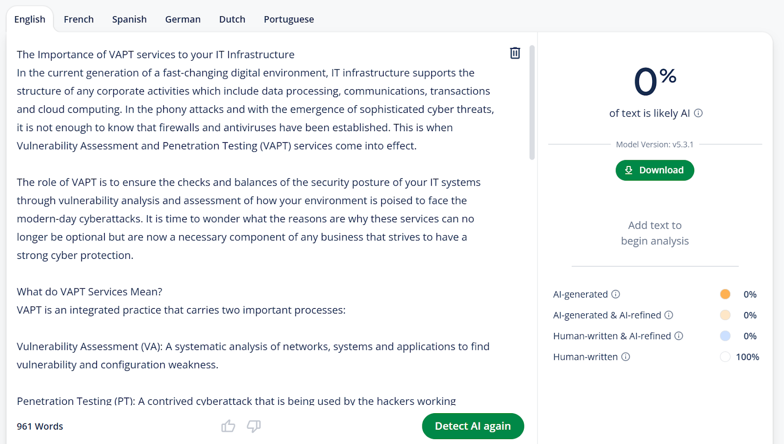Open info icon next to AI-generated

616,294
